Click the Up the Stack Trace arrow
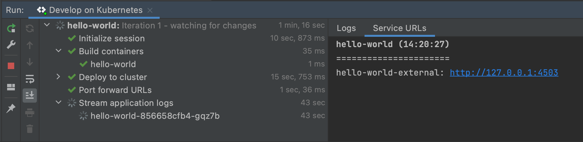583x142 pixels. click(30, 45)
